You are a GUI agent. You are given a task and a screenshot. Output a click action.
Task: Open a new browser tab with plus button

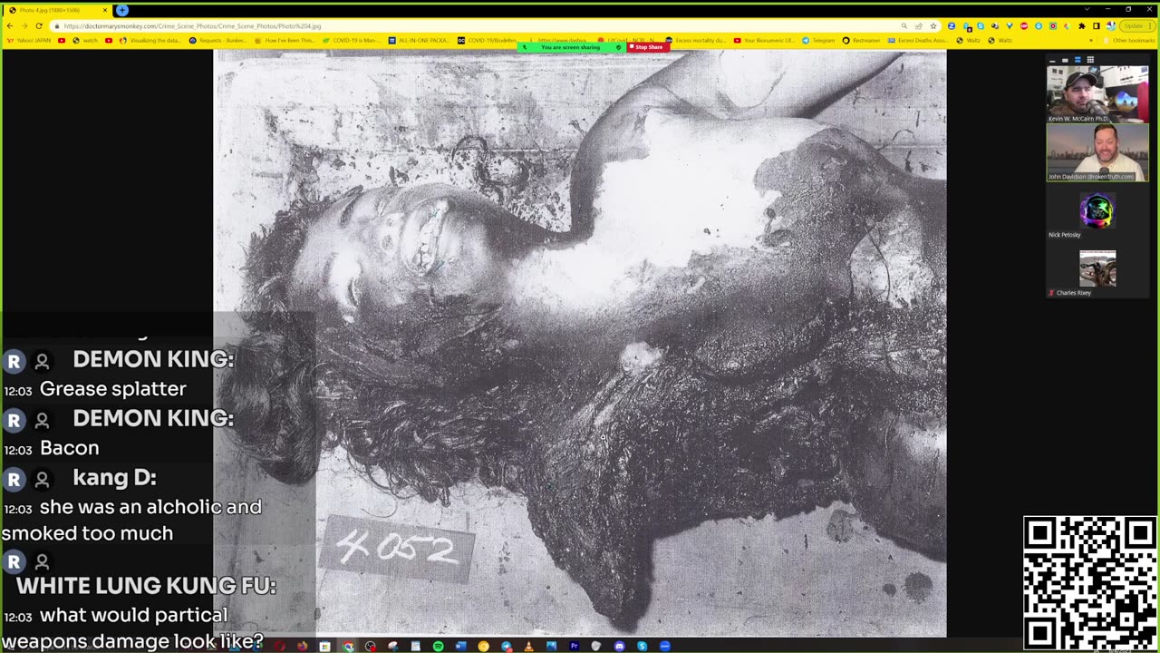122,10
